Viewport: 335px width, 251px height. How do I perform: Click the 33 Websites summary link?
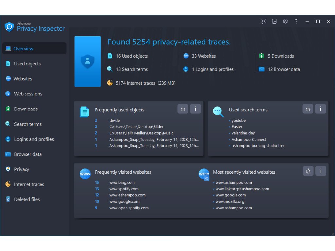(x=203, y=56)
